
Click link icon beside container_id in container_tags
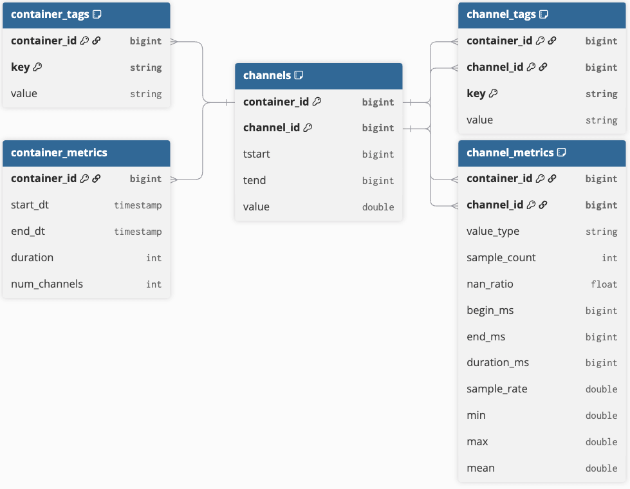97,41
